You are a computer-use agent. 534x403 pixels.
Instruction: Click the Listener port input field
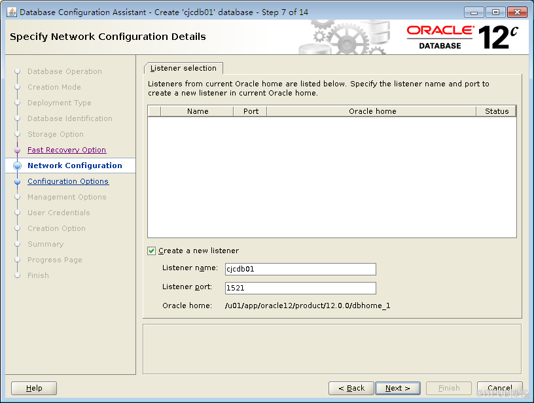coord(300,288)
